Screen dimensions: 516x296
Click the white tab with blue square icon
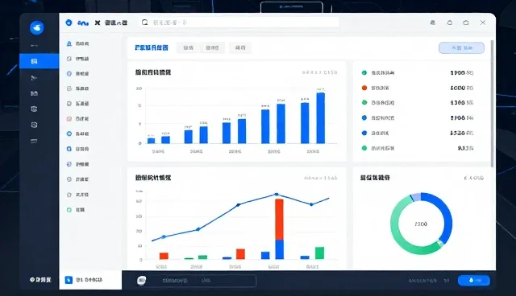(x=90, y=280)
